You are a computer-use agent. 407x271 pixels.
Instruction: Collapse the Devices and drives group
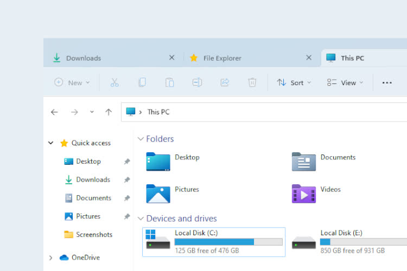click(x=141, y=218)
